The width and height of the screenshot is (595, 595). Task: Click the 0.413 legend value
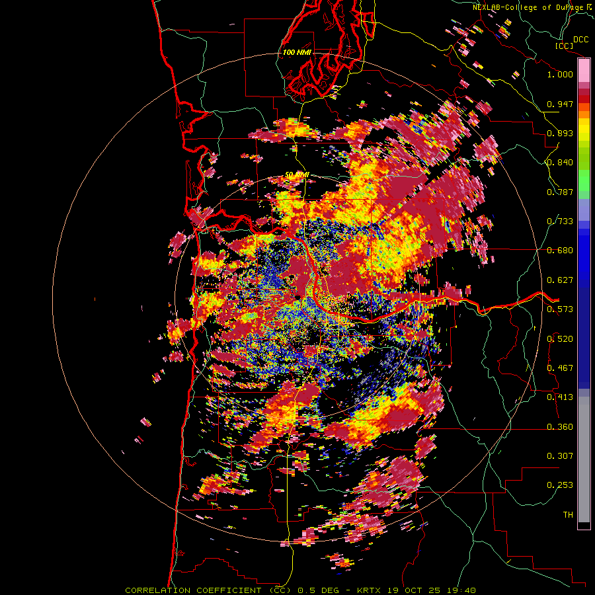[x=560, y=397]
